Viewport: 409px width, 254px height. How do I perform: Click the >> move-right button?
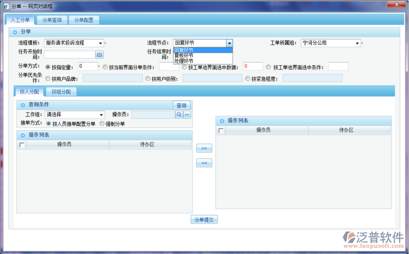(x=204, y=148)
